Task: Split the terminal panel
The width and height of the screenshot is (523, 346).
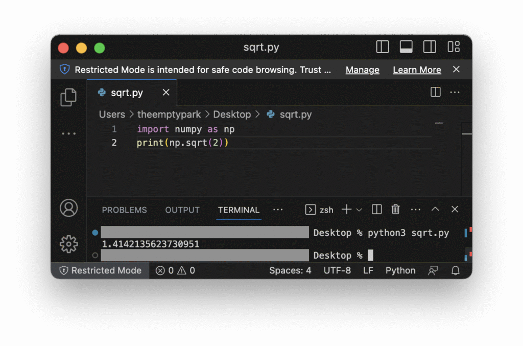Action: (377, 210)
